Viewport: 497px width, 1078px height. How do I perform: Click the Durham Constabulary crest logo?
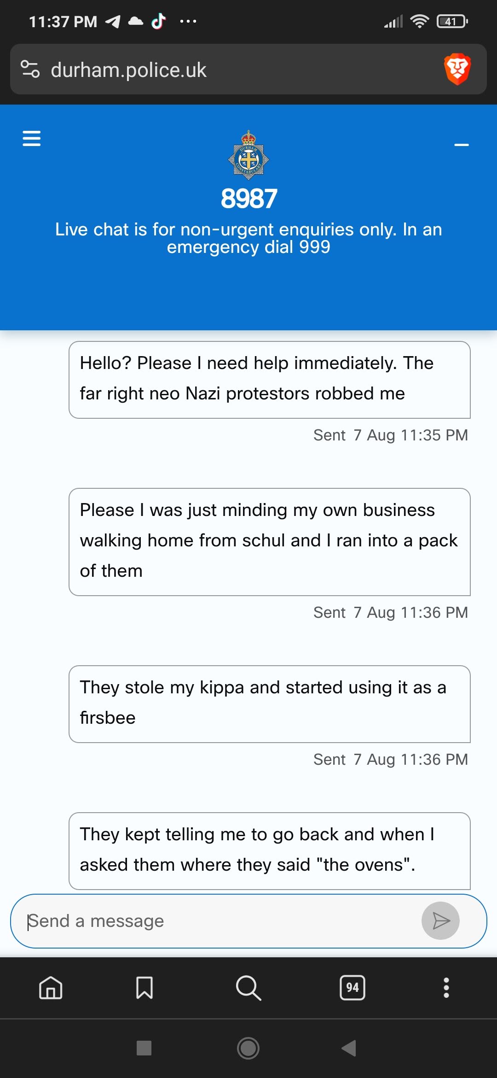(x=248, y=155)
